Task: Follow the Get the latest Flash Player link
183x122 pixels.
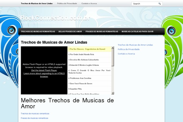Action: [x=44, y=70]
